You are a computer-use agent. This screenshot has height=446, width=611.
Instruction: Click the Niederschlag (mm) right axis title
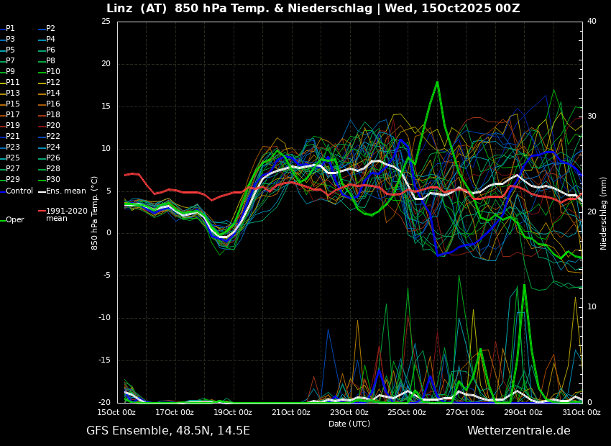(604, 213)
